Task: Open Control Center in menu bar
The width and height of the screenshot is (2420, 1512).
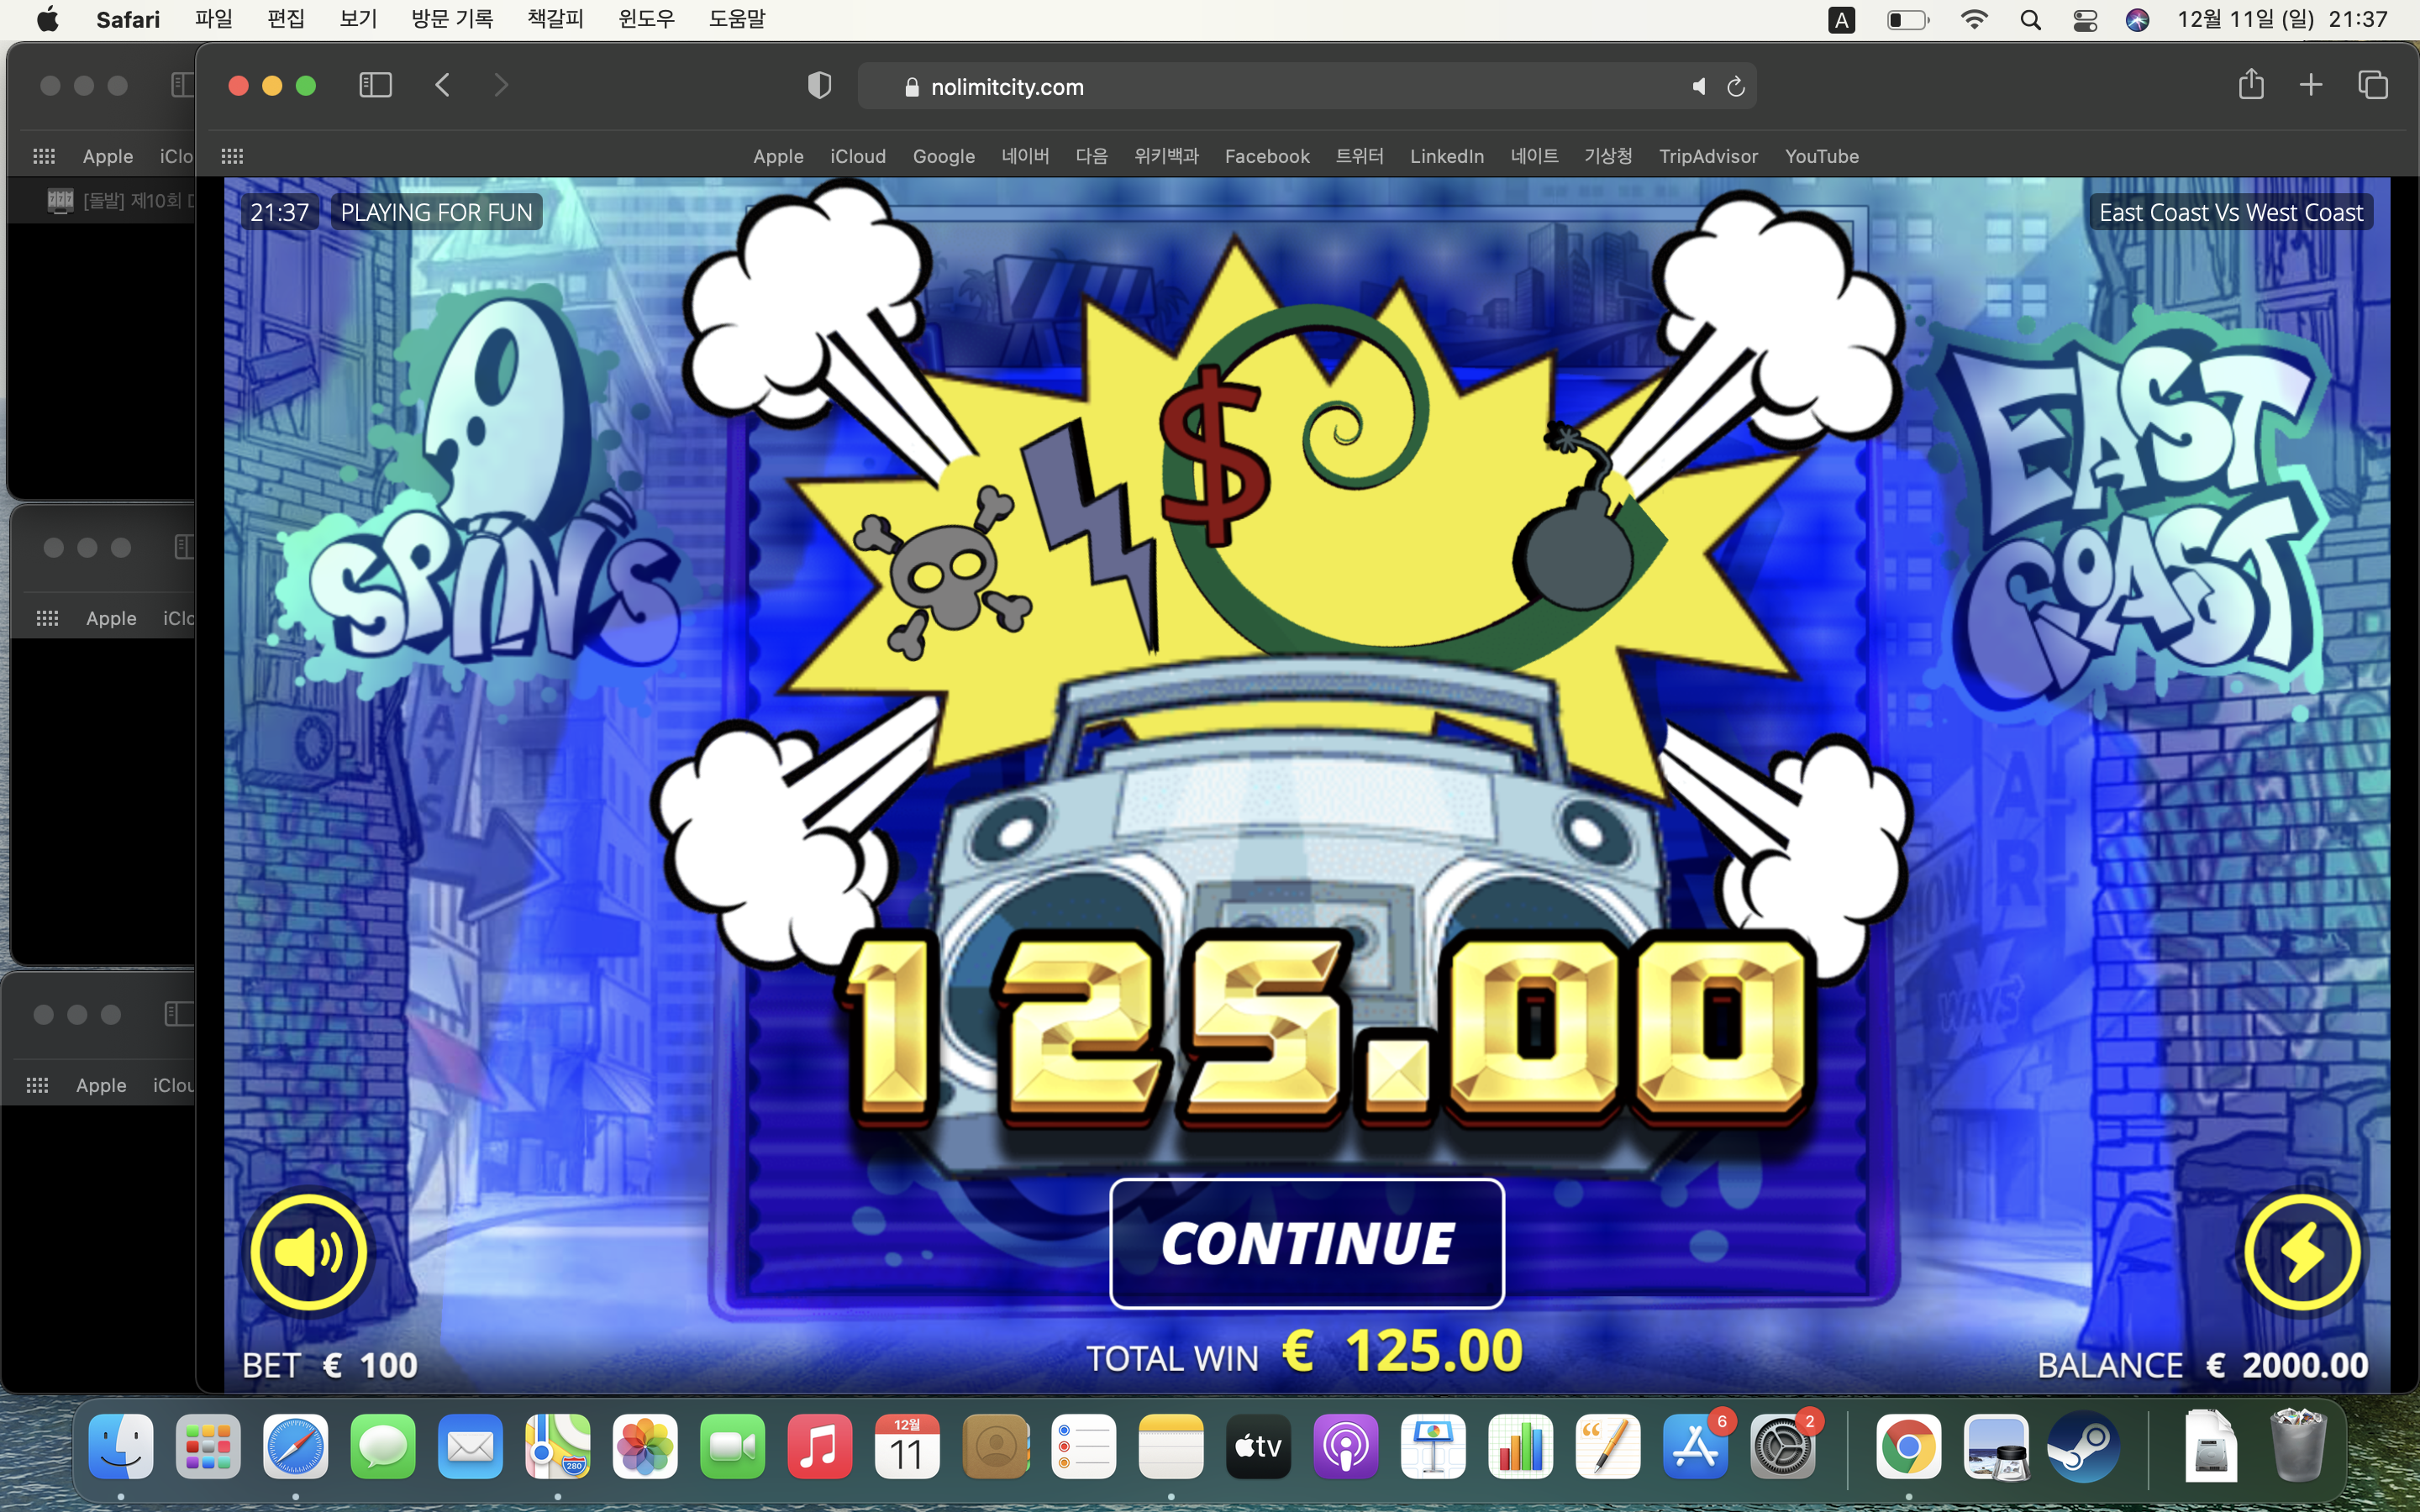Action: tap(2085, 20)
